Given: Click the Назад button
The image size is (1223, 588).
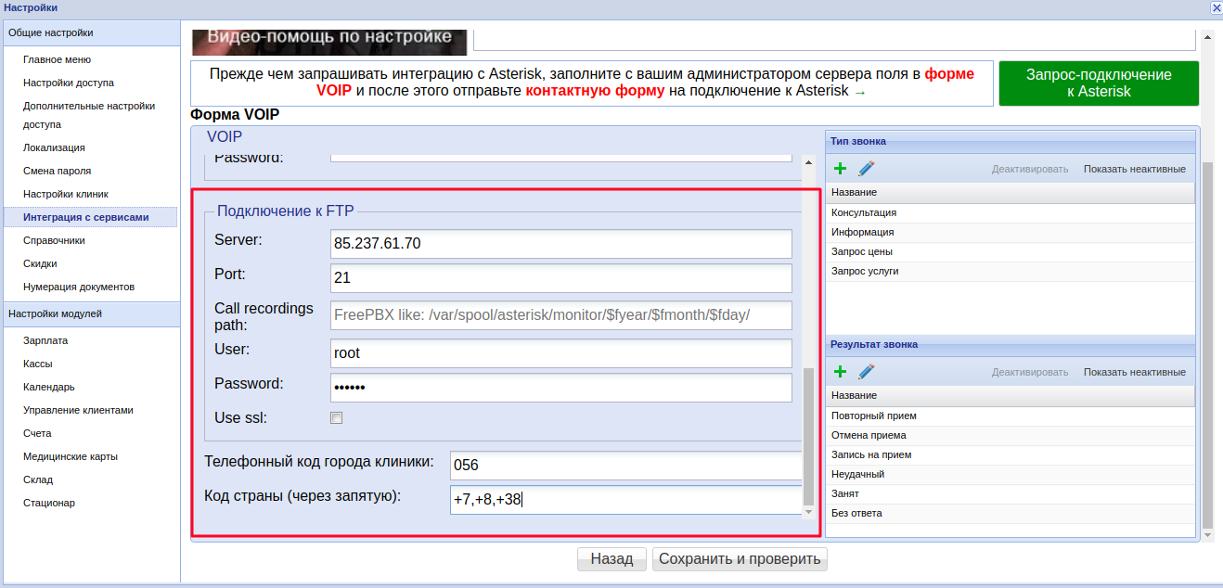Looking at the screenshot, I should [611, 559].
